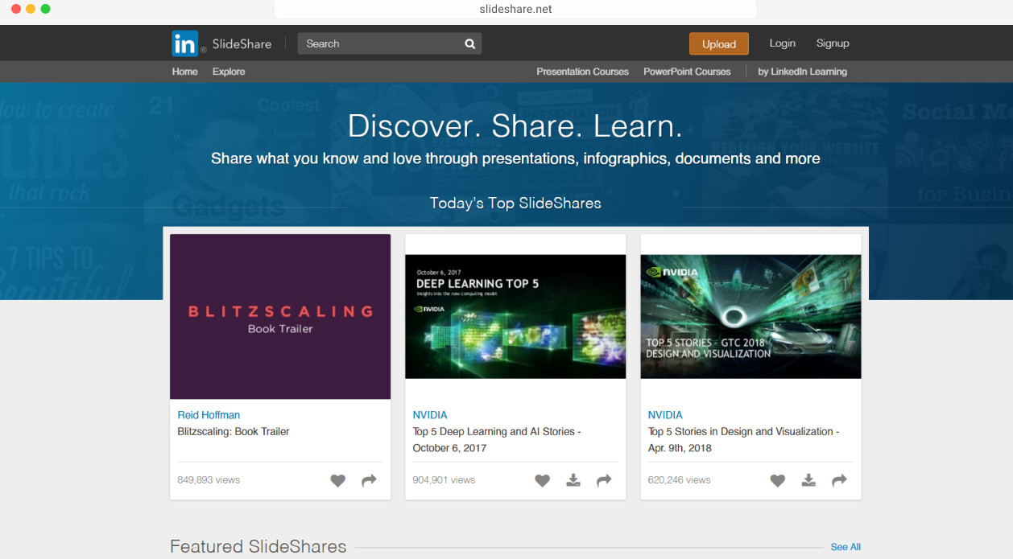
Task: Like the Design and Visualization slideshare
Action: [x=778, y=480]
